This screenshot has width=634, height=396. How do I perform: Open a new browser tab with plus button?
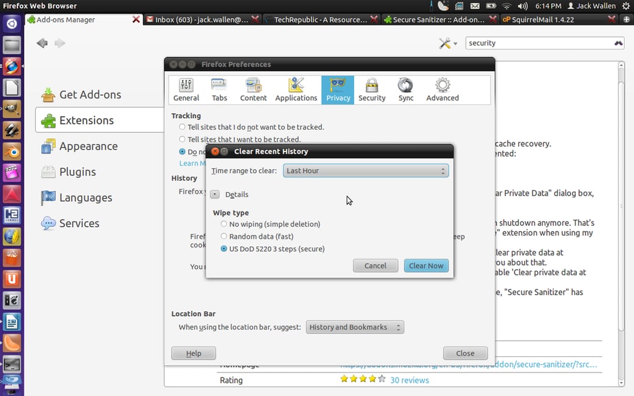click(x=627, y=19)
